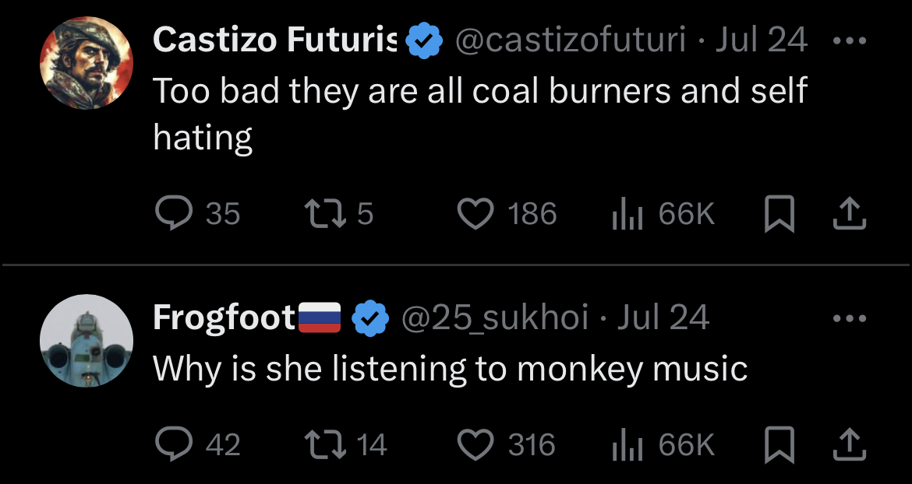Share the Castizo Futurist tweet

coord(850,214)
